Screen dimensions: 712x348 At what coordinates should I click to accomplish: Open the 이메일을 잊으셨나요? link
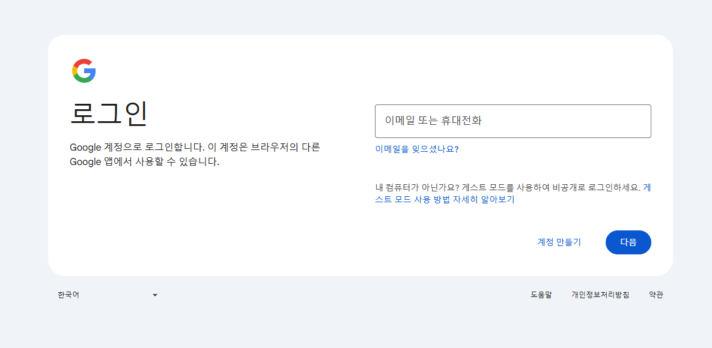coord(417,149)
